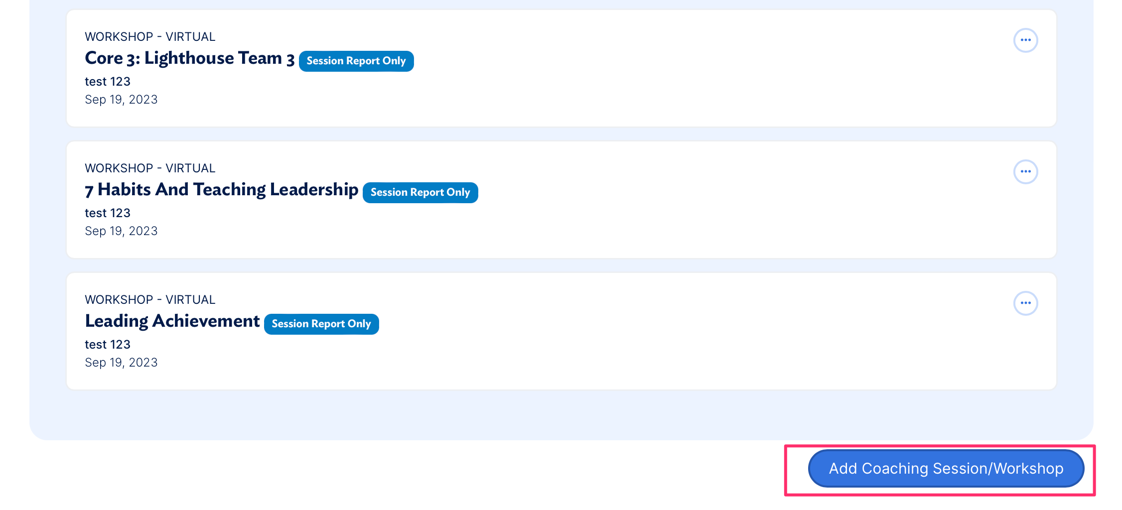Screen dimensions: 1122x510
Task: Click Add Coaching Session/Workshop button
Action: click(x=946, y=469)
